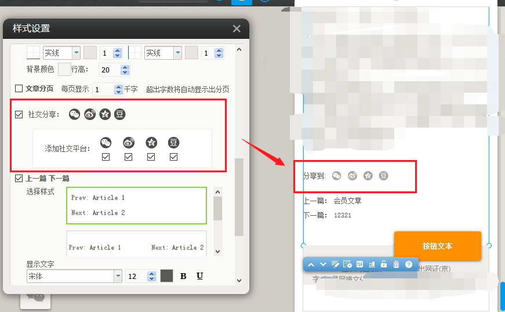Open the edit pencil tool in floating toolbar

[x=335, y=264]
